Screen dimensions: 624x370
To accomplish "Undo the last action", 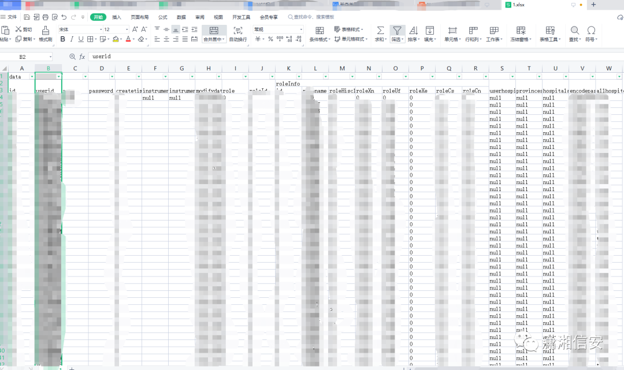I will [x=64, y=17].
